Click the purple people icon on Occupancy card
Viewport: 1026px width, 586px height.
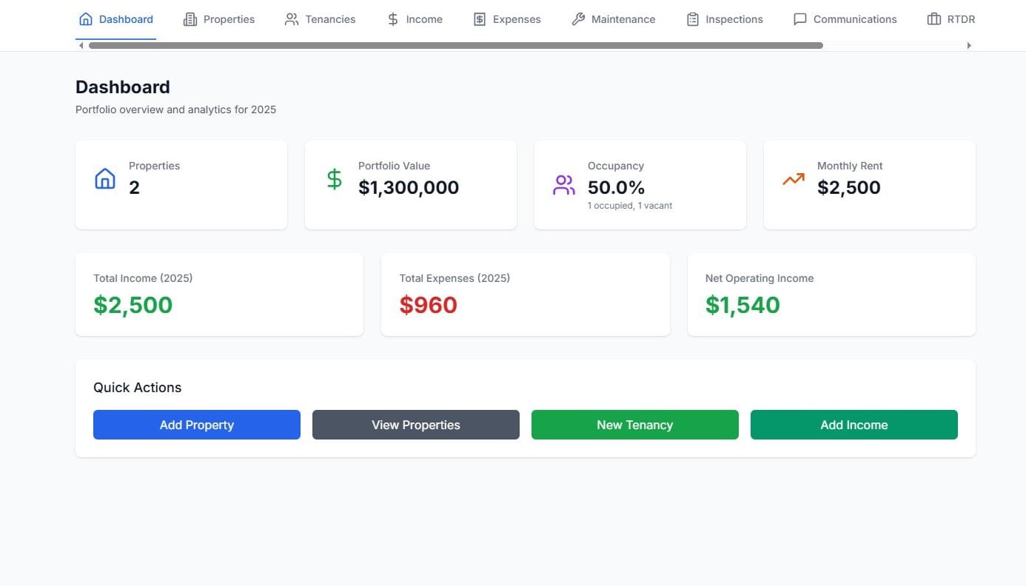[x=563, y=184]
